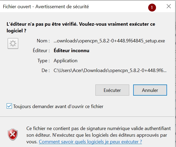
Task: Click the bold 'L'éditeur n'a pas pu être vérifié' heading
Action: (81, 27)
